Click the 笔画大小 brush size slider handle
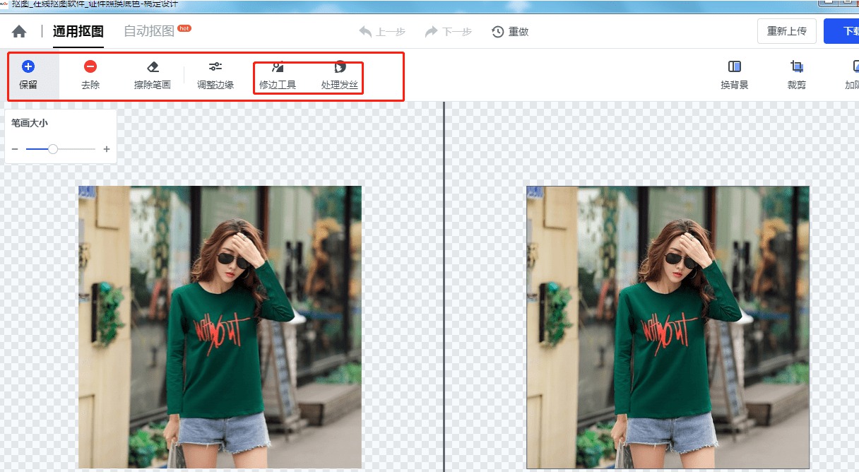Viewport: 859px width, 472px height. tap(53, 149)
